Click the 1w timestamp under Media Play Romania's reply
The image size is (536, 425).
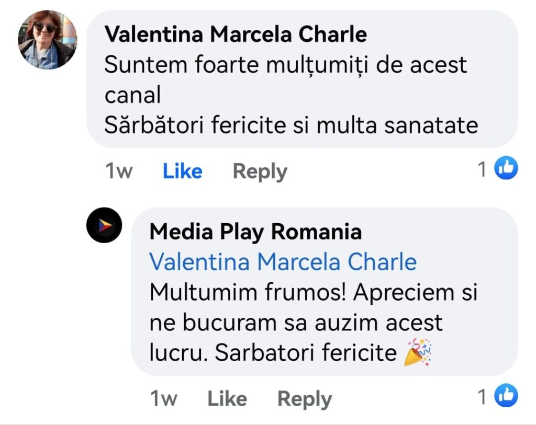pos(163,399)
